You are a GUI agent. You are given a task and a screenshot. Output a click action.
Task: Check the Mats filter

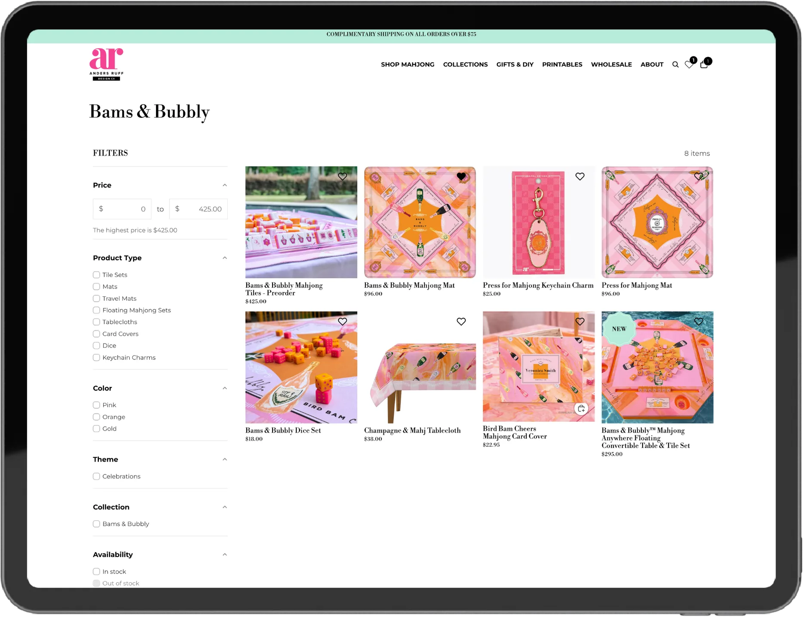[x=96, y=287]
